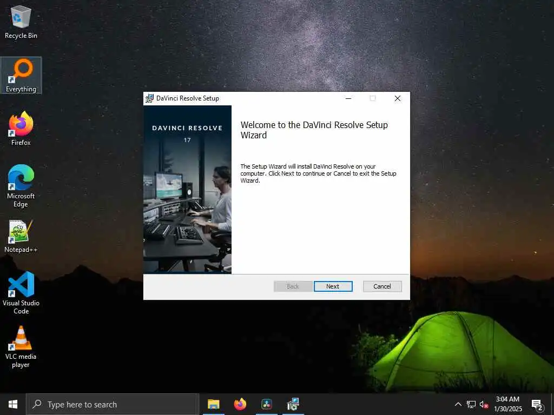The height and width of the screenshot is (415, 554).
Task: Select the Visual Studio Code desktop shortcut
Action: [21, 293]
